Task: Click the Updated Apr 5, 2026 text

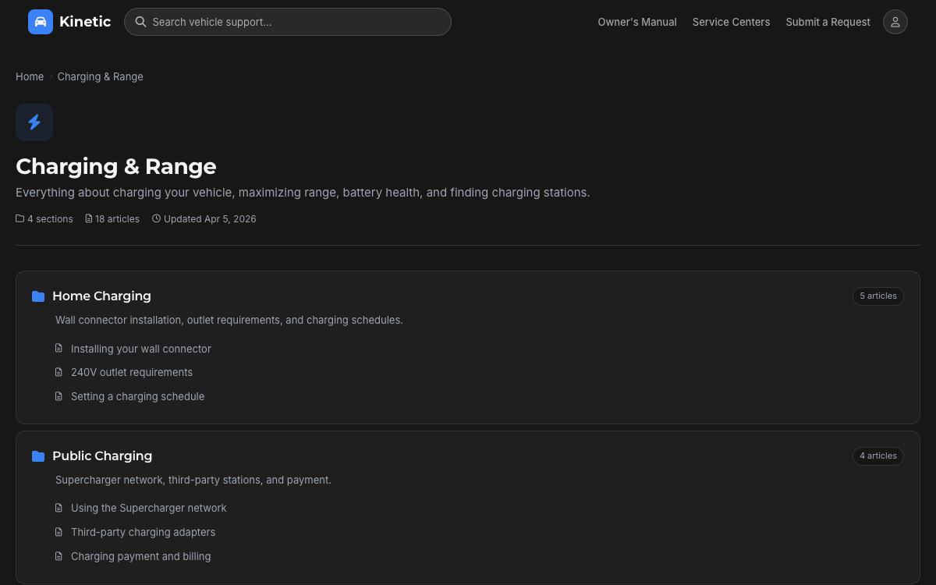Action: [x=210, y=219]
